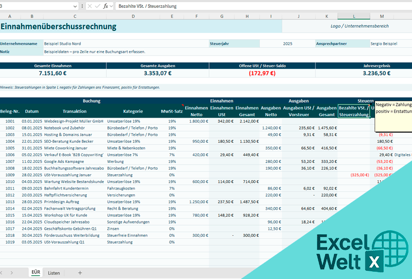Select column D header

point(133,16)
